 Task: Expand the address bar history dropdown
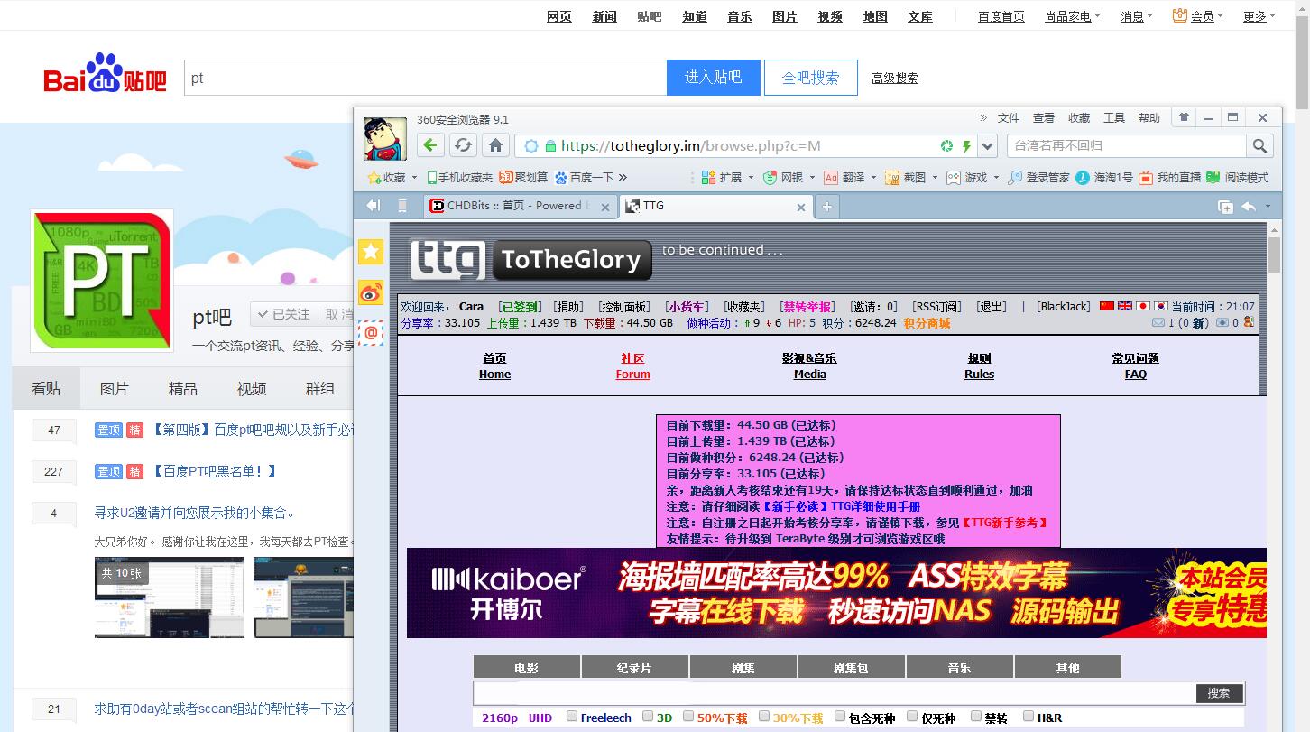[988, 146]
